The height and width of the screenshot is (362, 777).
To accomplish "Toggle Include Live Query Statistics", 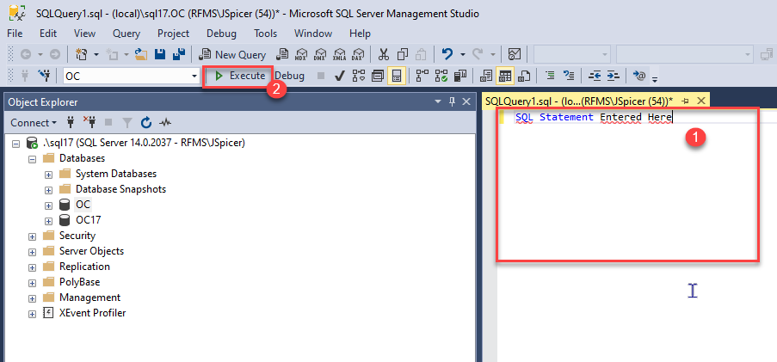I will (441, 76).
